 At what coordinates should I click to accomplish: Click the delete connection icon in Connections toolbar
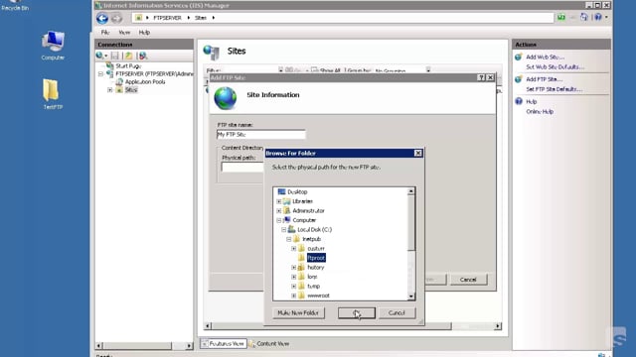pos(143,56)
